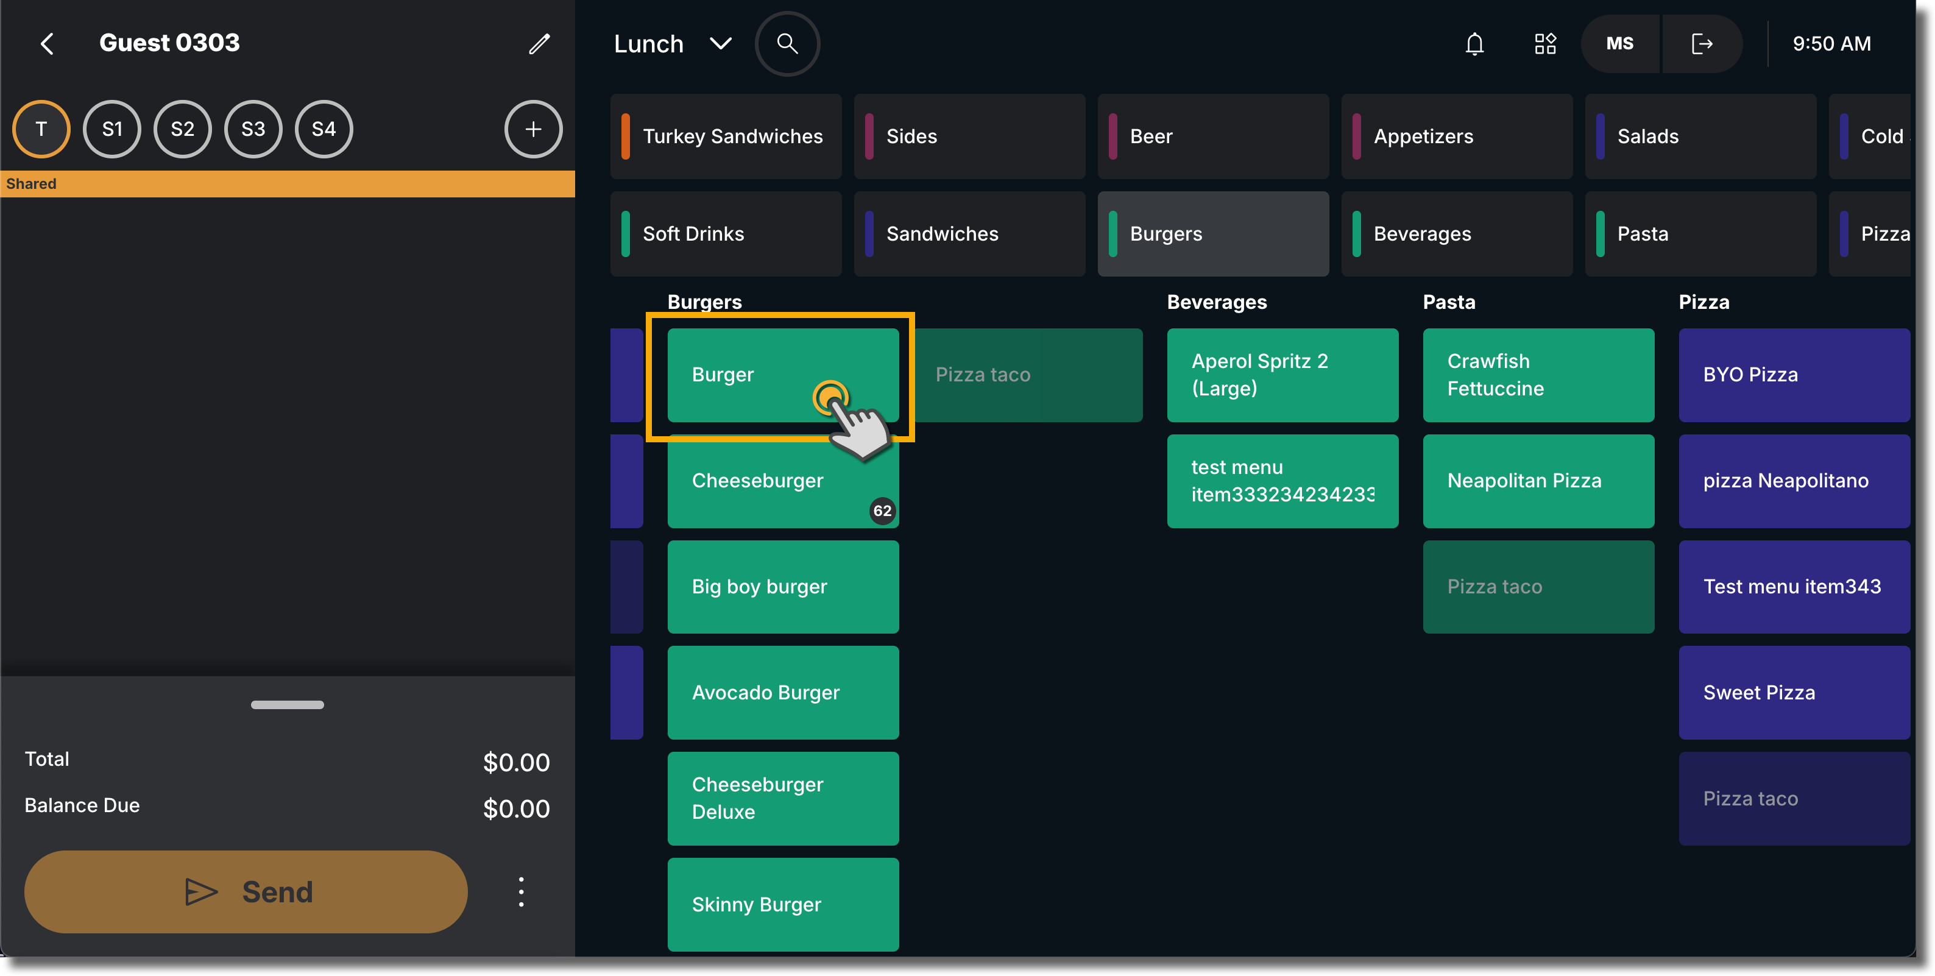Open the Beverages category tile

click(x=1457, y=234)
